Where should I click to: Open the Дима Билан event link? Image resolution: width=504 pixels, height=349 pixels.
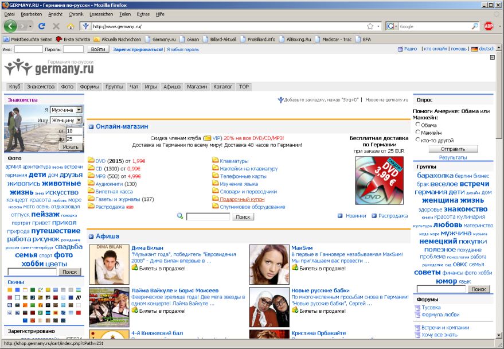[x=147, y=248]
